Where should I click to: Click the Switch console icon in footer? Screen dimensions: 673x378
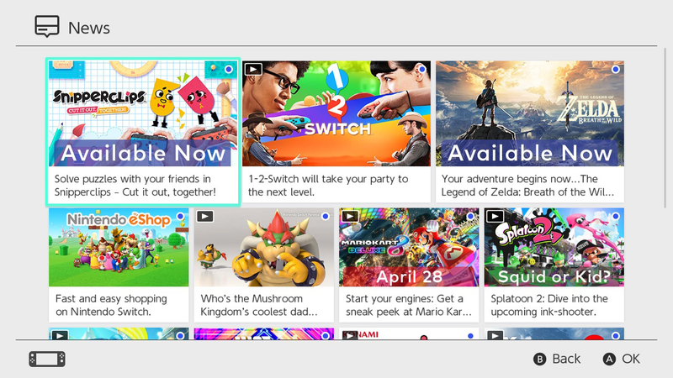[47, 359]
